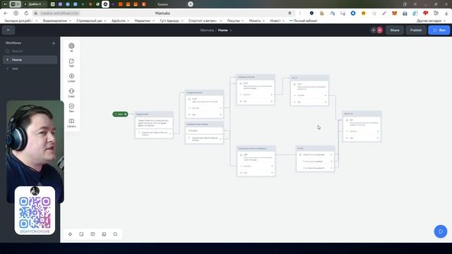Open the Покупки bookmarks folder
The height and width of the screenshot is (254, 452).
point(235,20)
